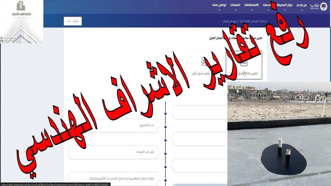The width and height of the screenshot is (331, 186).
Task: Open the خدمات menu
Action: click(267, 5)
